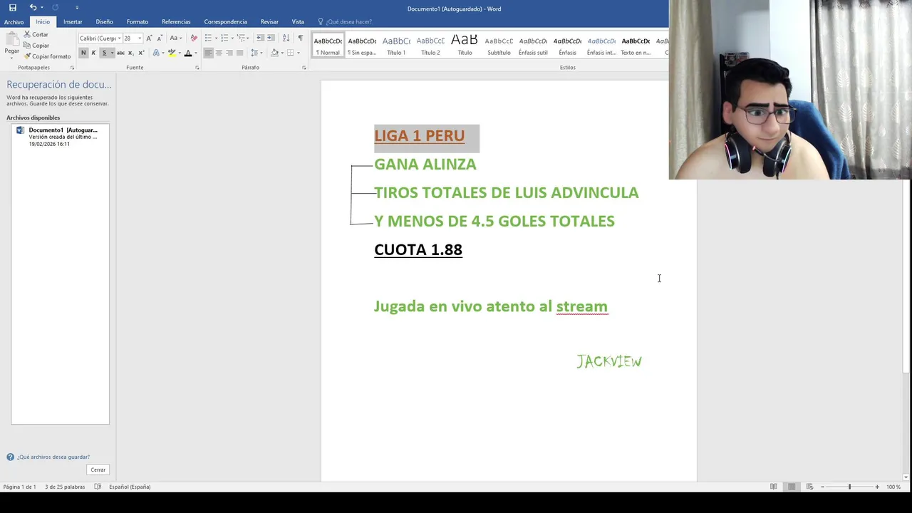
Task: Click ¿Qué archivos desea guardar? link
Action: [x=53, y=457]
